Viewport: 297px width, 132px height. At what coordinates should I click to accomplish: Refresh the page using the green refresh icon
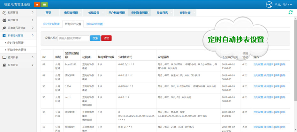[x=290, y=12]
